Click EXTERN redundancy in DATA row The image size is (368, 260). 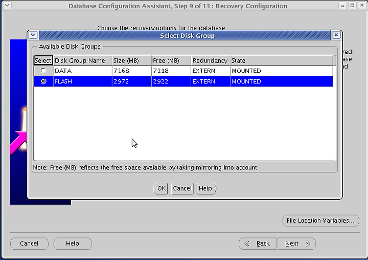tap(211, 71)
